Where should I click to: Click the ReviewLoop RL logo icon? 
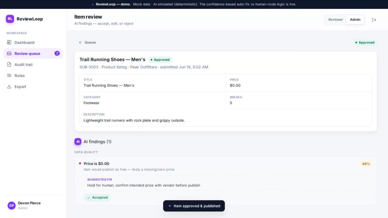(x=10, y=19)
